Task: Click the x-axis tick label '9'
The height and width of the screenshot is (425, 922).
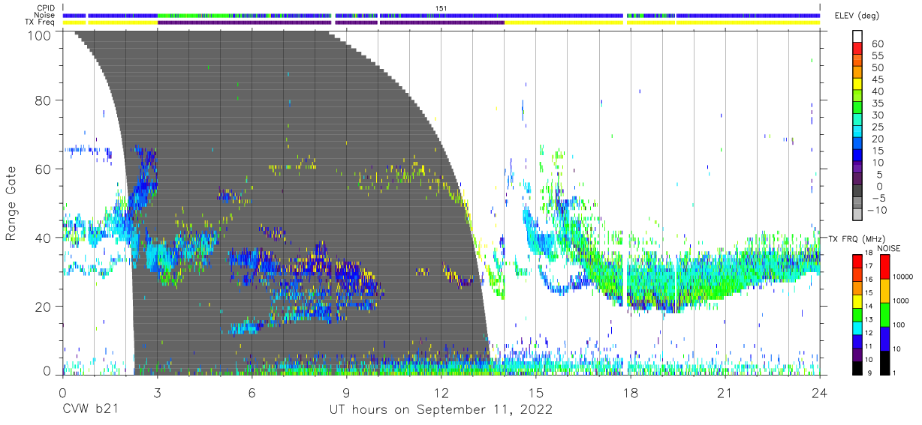Action: [x=346, y=393]
